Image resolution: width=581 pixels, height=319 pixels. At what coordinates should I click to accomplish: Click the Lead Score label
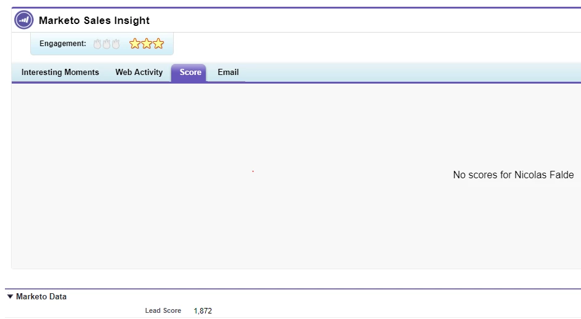(163, 310)
